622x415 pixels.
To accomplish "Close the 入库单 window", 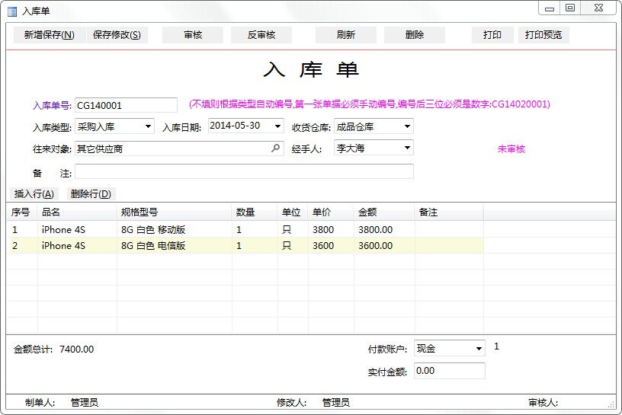I will pyautogui.click(x=599, y=8).
